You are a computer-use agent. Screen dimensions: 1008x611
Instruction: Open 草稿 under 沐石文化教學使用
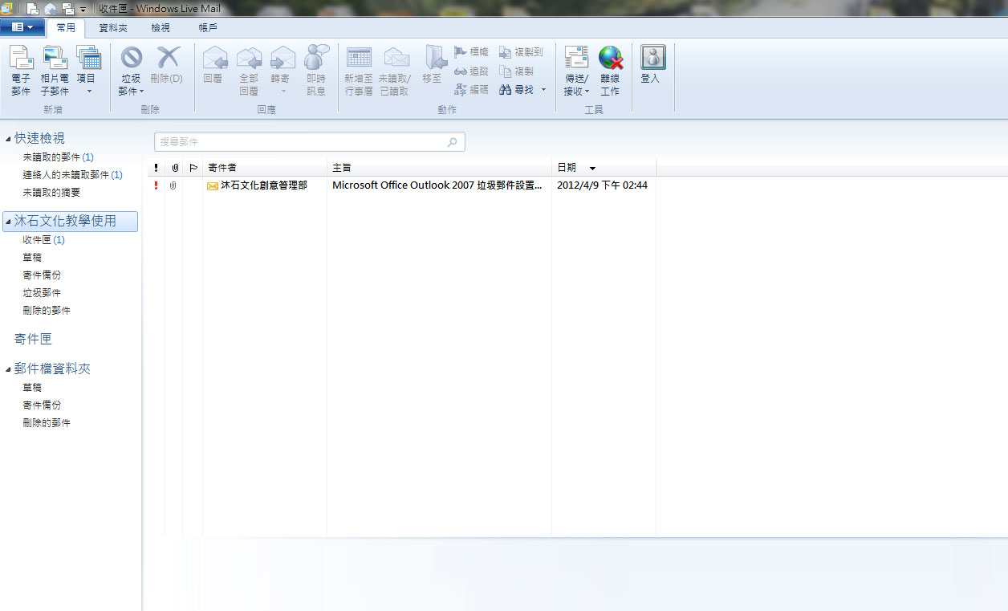(32, 258)
